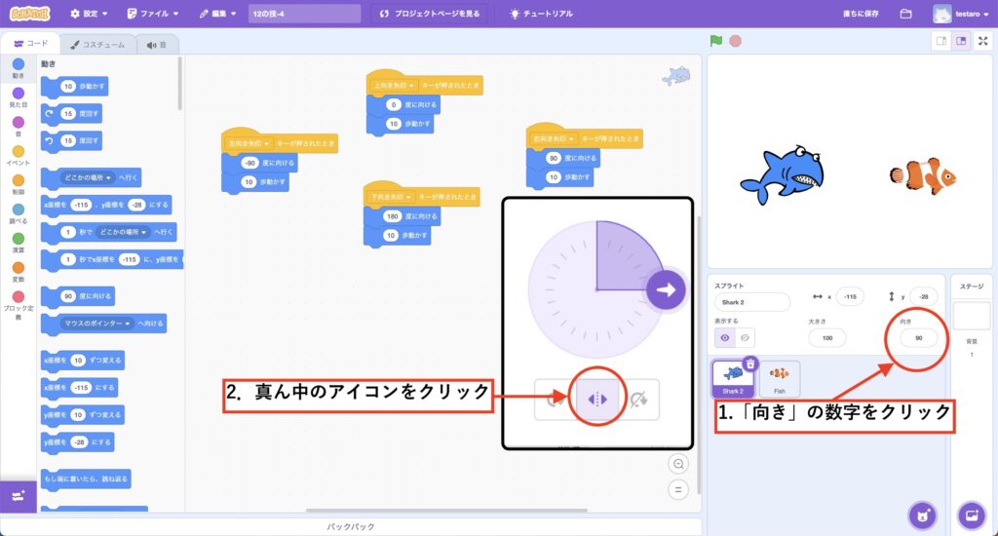The image size is (998, 536).
Task: Click the workspace horizontal scrollbar
Action: coord(446,510)
